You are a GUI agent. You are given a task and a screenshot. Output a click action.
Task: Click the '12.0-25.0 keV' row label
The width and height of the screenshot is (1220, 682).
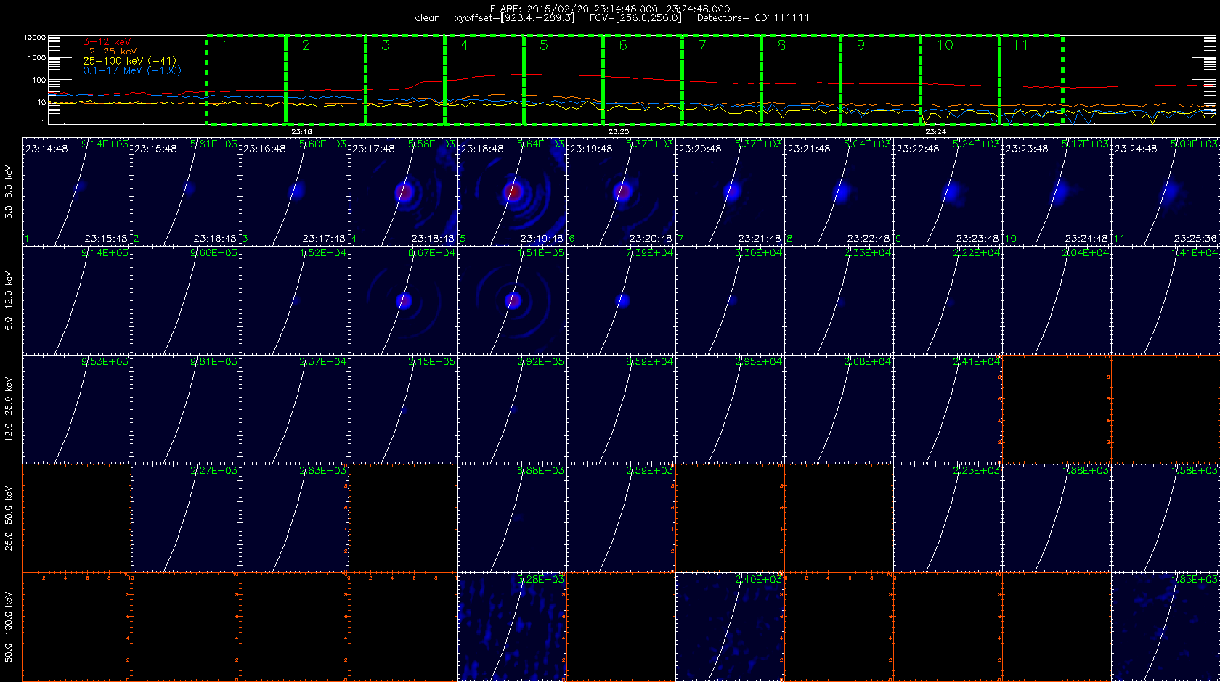(9, 409)
